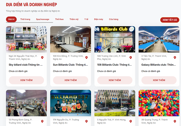
Task: Click pin icon beside 39 Quang Trung
Action: tap(175, 121)
